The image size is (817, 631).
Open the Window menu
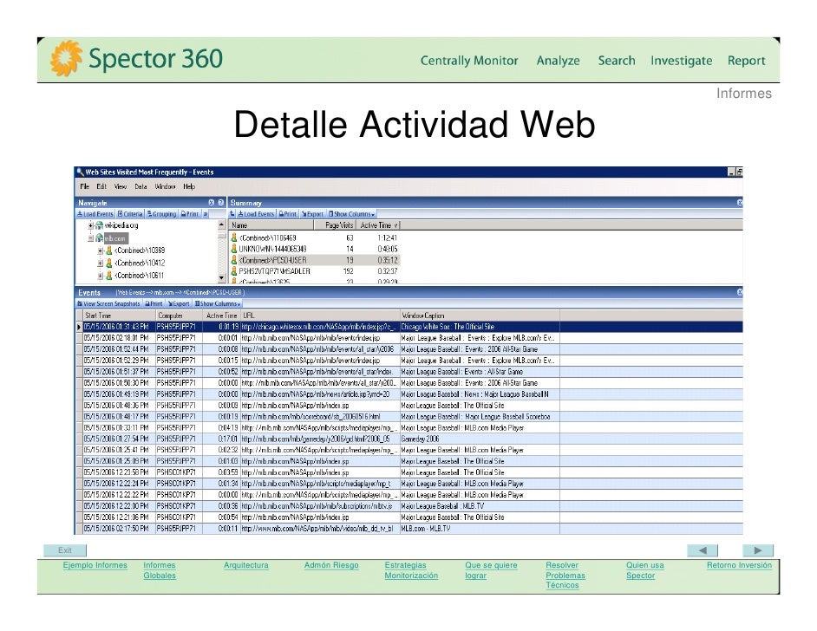click(165, 186)
